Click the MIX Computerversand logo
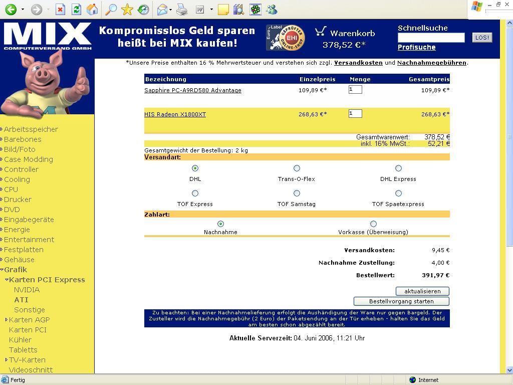 point(48,36)
